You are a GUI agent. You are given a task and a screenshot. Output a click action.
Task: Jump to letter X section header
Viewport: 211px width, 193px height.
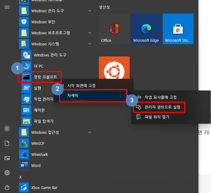(x=21, y=177)
